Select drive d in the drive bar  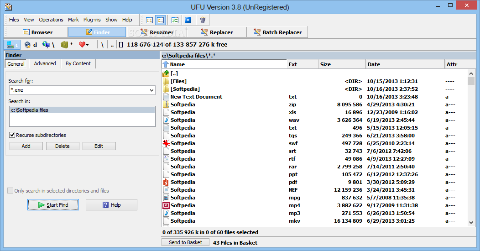(31, 45)
